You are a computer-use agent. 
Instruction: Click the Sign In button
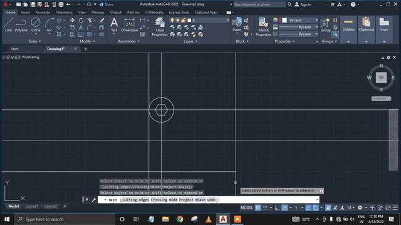tap(303, 4)
